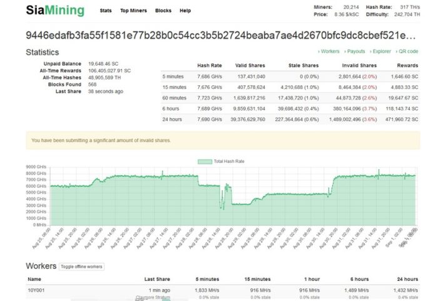Select the 24 hours statistics row
The image size is (438, 301).
pyautogui.click(x=290, y=120)
